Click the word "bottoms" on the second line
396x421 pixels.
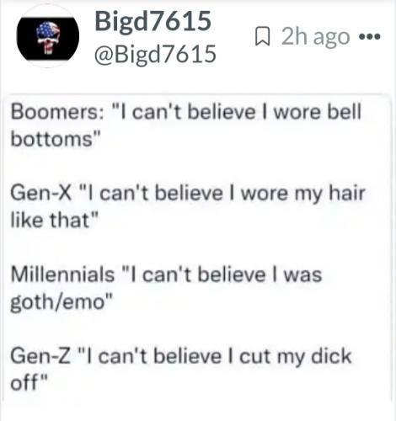point(51,139)
